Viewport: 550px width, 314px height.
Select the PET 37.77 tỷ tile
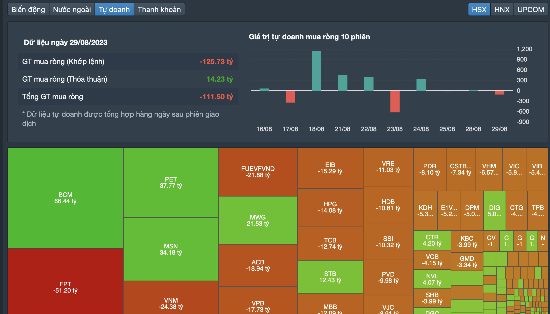[171, 182]
